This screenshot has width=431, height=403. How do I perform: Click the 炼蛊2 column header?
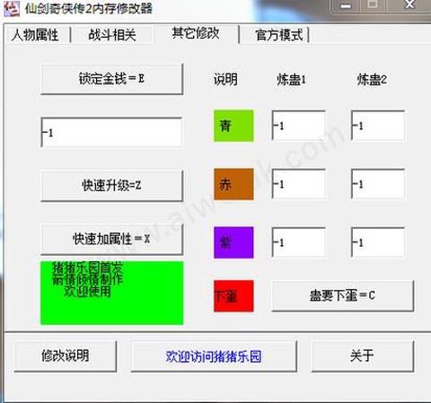tap(372, 80)
